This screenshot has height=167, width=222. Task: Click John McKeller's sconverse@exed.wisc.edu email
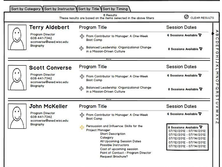click(x=49, y=121)
